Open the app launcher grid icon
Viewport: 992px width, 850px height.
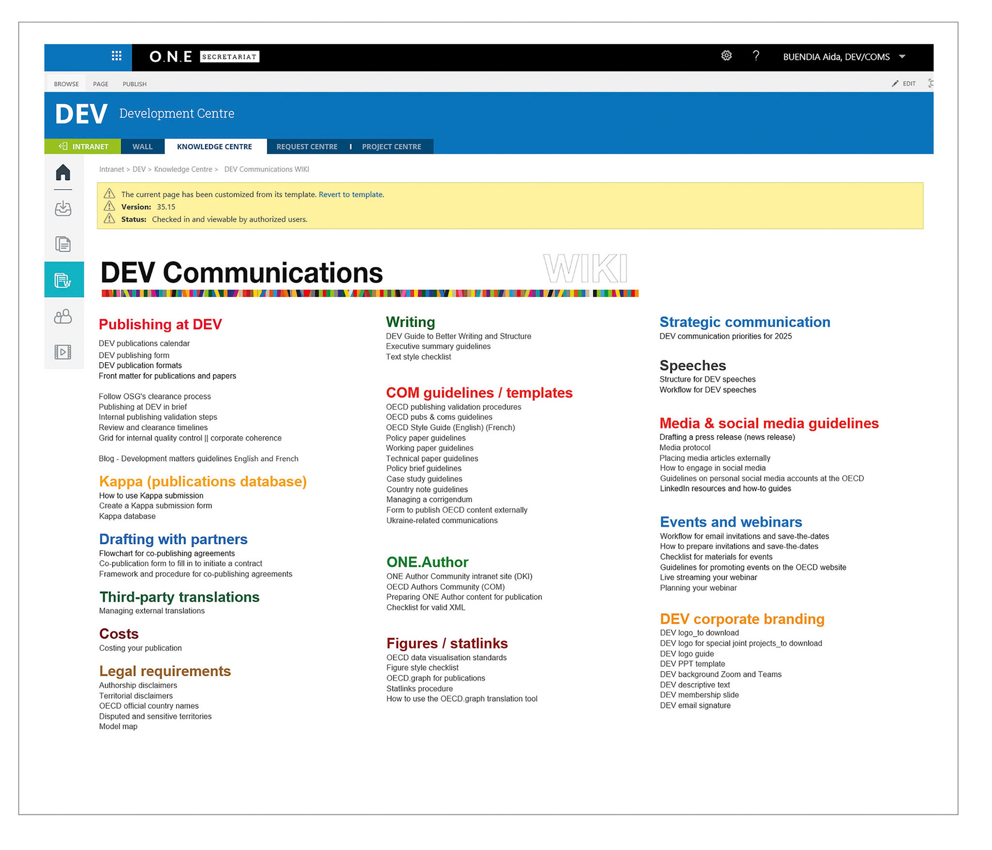pyautogui.click(x=116, y=56)
